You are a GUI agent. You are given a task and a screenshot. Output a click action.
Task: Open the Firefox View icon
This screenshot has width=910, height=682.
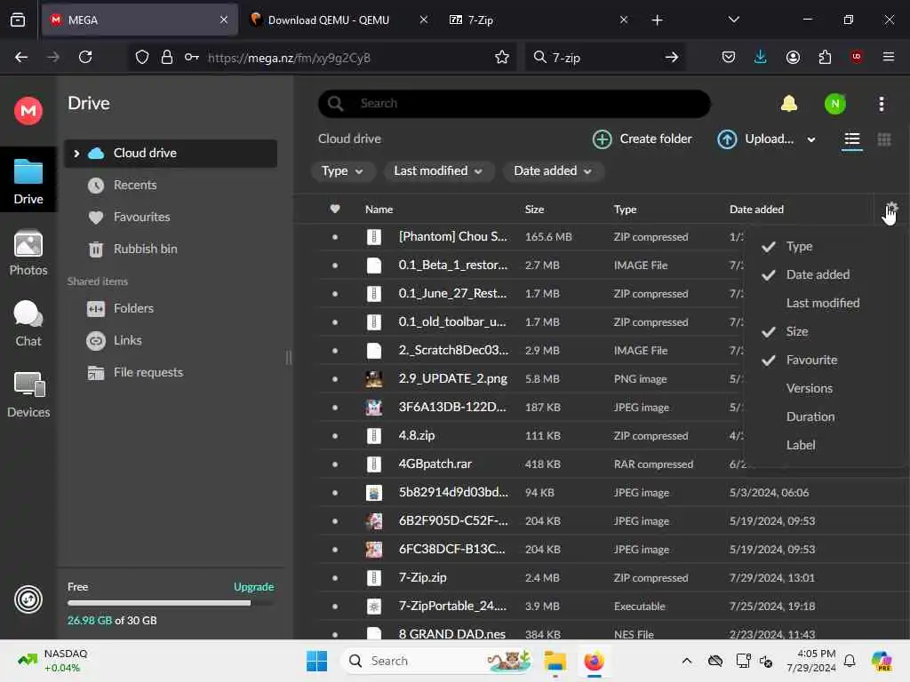18,20
